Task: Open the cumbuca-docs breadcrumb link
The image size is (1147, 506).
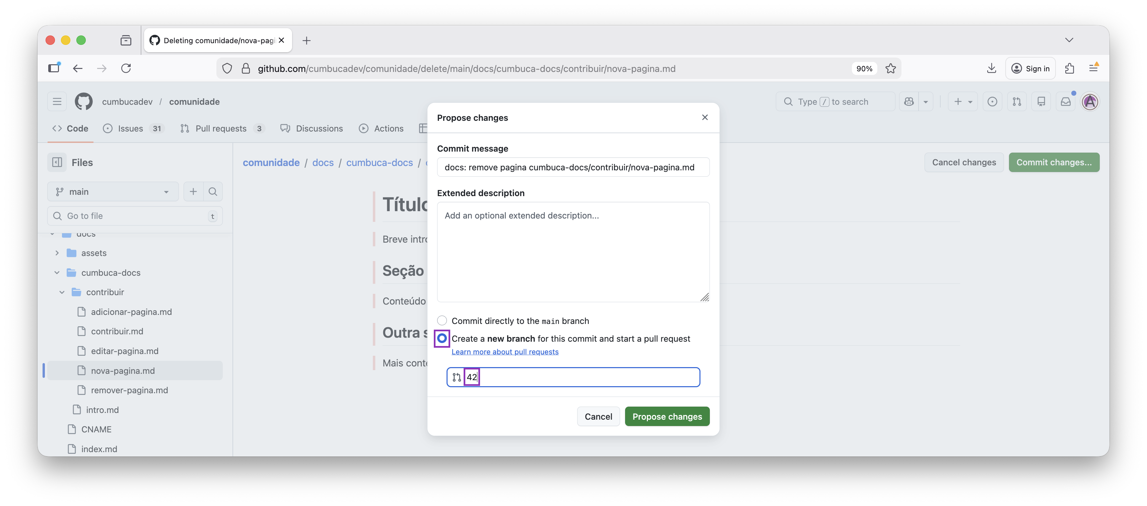Action: 379,163
